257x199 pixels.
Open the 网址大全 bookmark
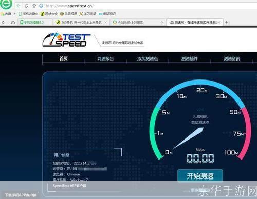pos(49,14)
